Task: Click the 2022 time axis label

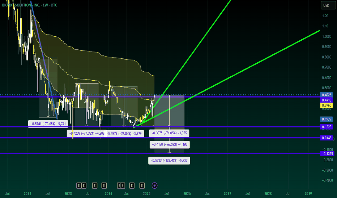Action: coord(27,194)
